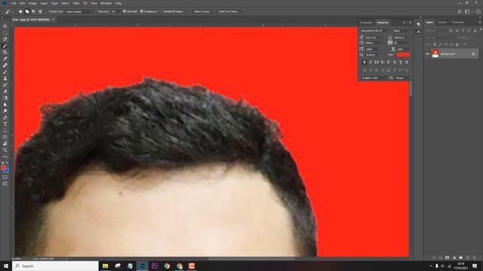This screenshot has height=271, width=483.
Task: Open the File menu
Action: (14, 3)
